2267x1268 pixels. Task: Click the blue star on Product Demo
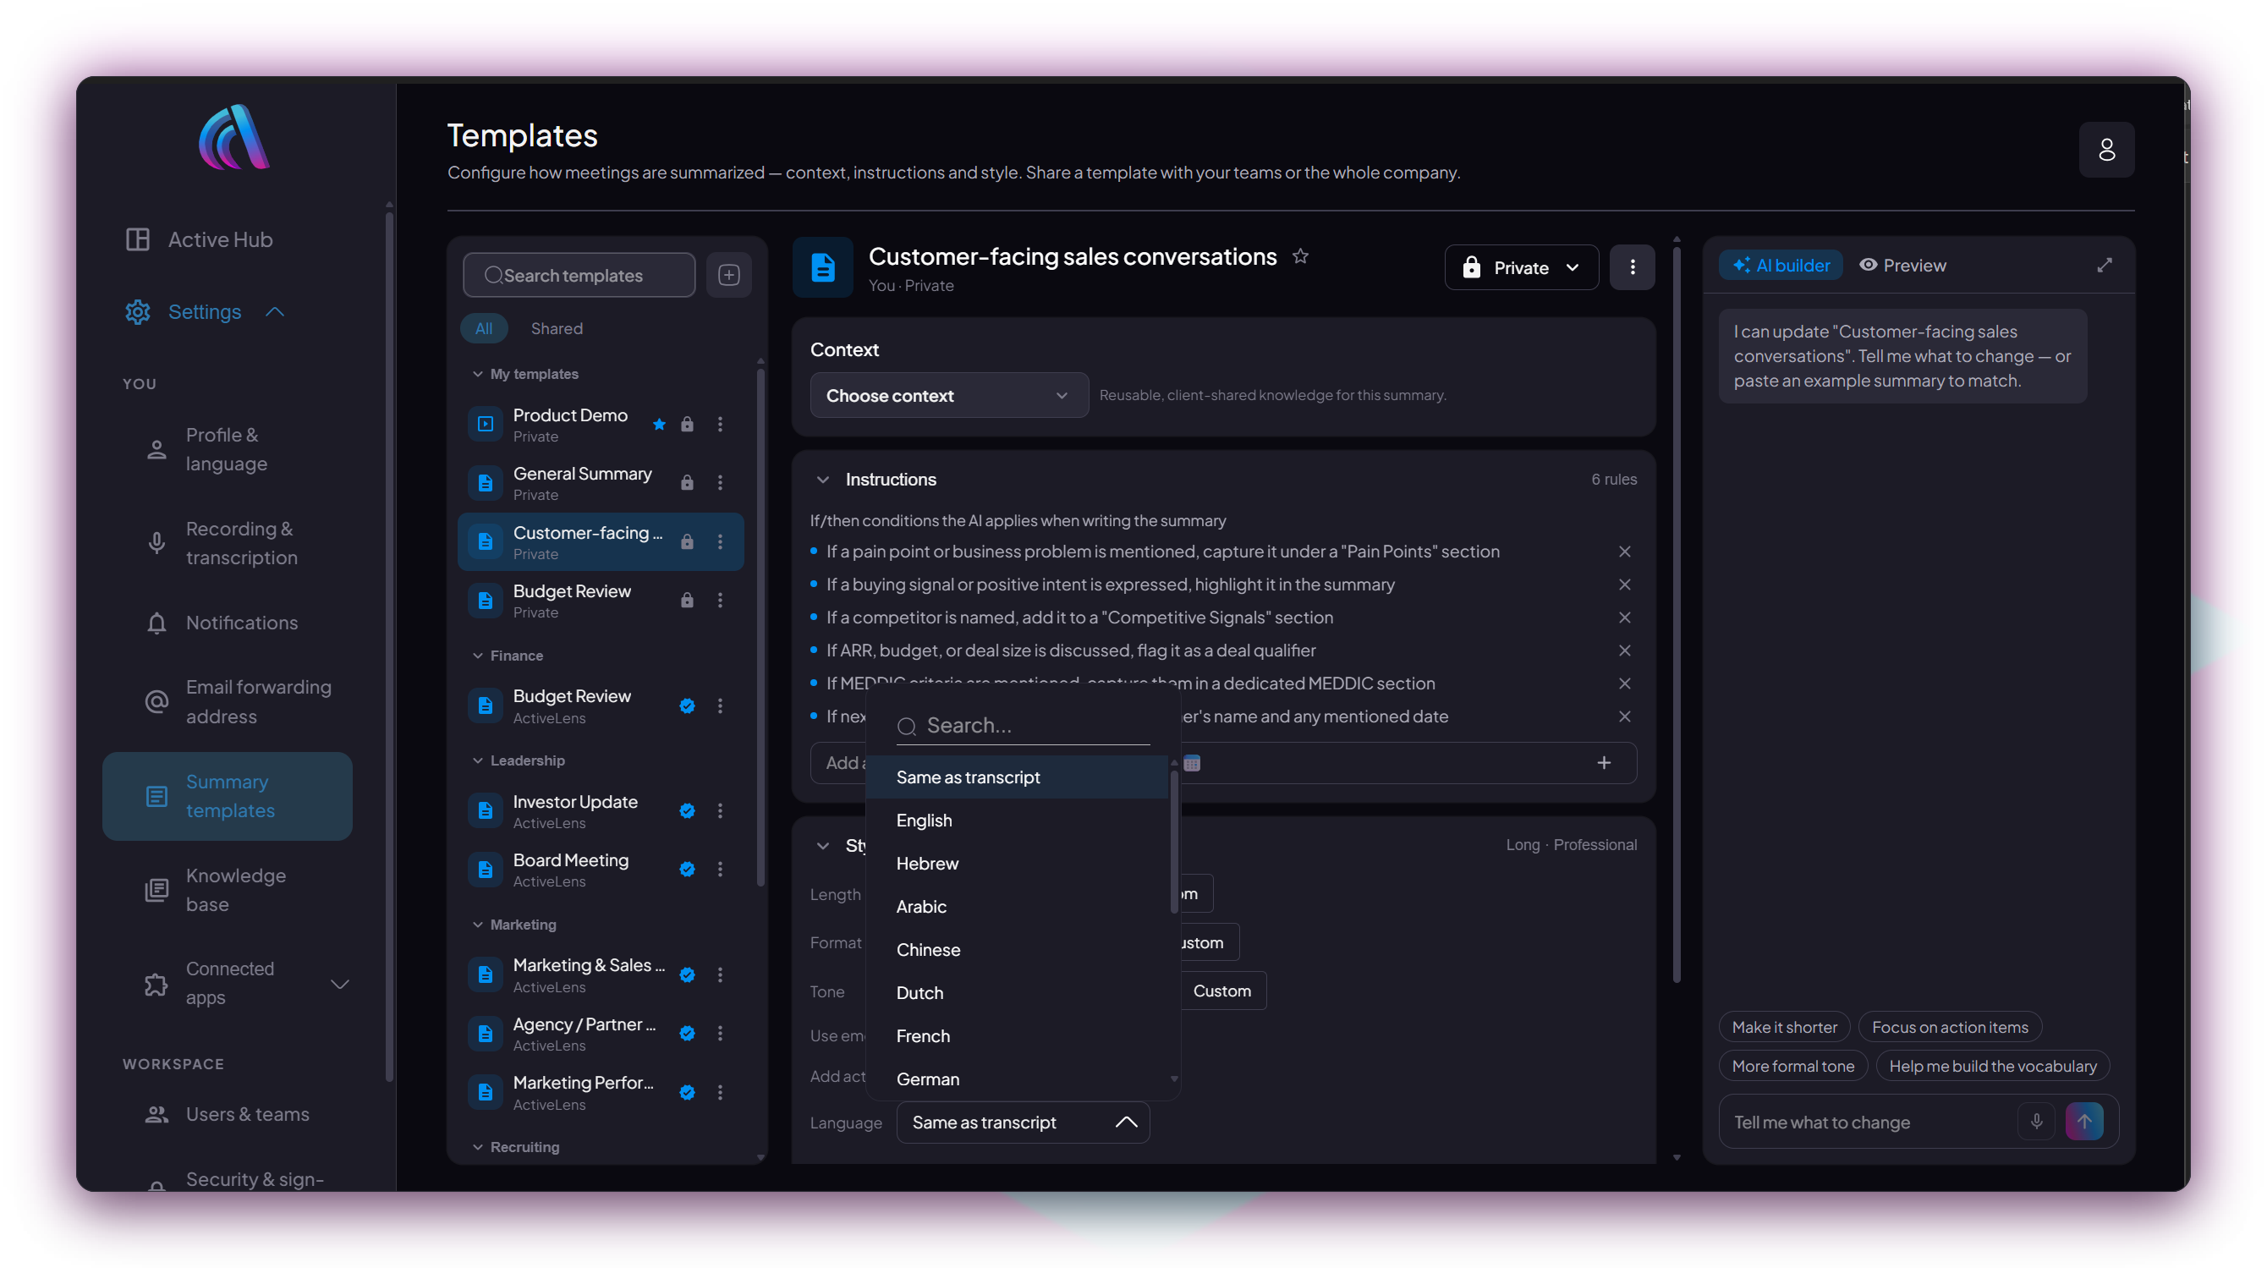[659, 424]
